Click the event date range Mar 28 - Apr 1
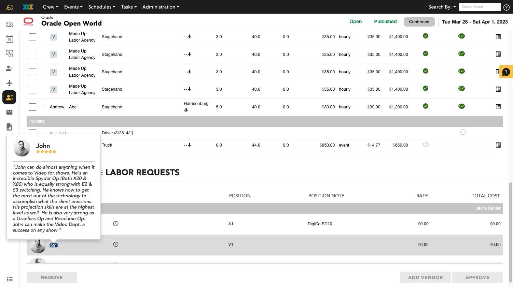513x288 pixels. [475, 22]
